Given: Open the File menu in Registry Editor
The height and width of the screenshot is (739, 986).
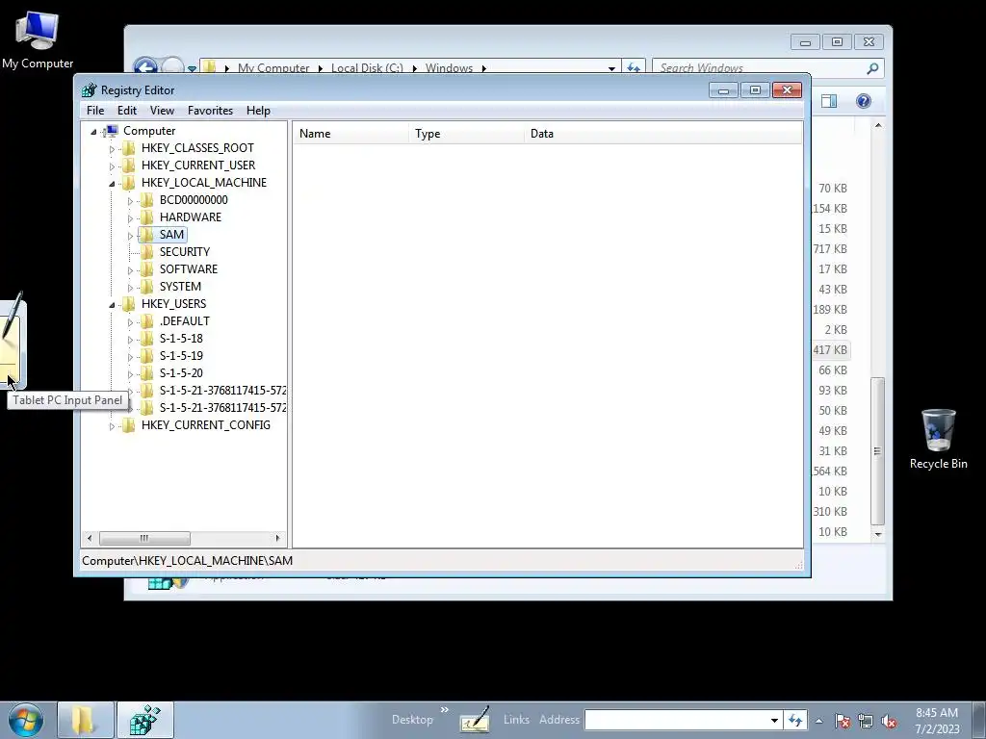Looking at the screenshot, I should [x=95, y=111].
